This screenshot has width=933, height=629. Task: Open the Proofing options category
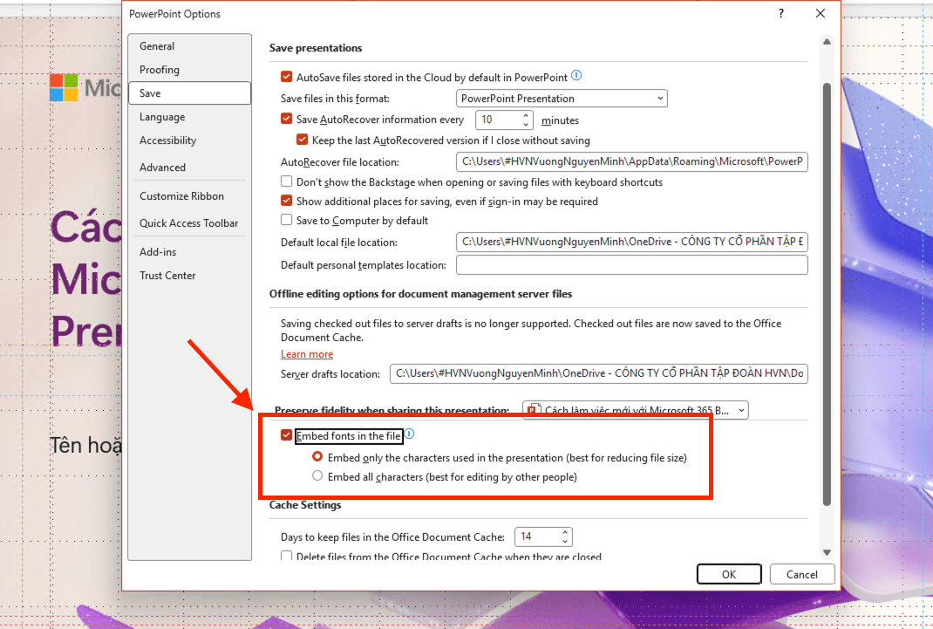pos(189,70)
